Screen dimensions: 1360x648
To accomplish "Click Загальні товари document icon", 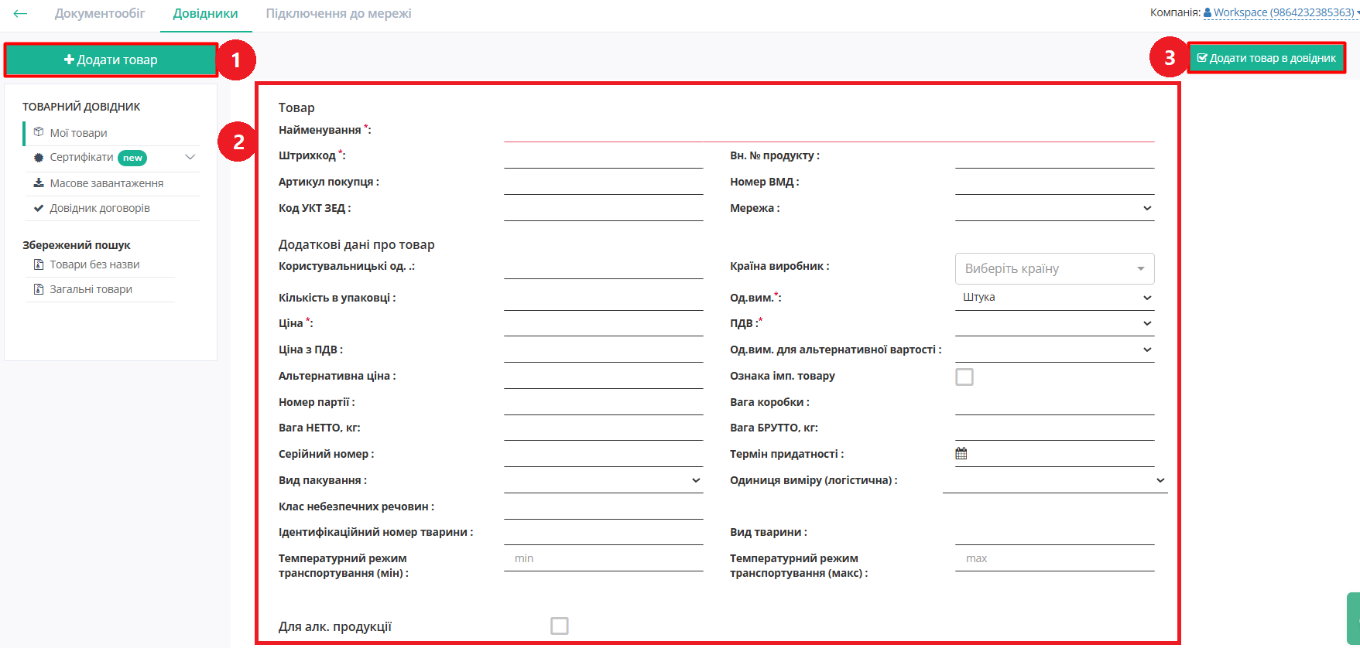I will click(39, 289).
